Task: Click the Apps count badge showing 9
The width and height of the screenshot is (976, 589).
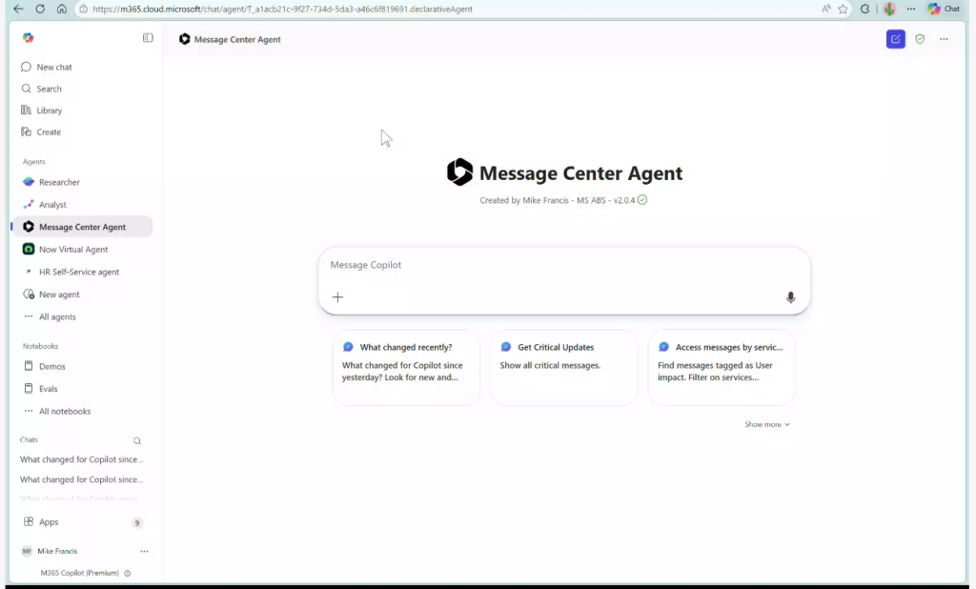Action: (x=137, y=522)
